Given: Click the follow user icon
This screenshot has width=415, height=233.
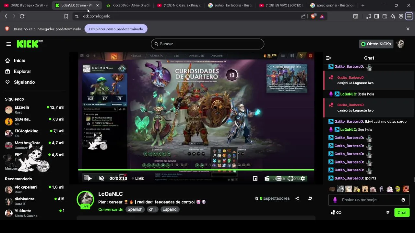Looking at the screenshot, I should pyautogui.click(x=310, y=198).
